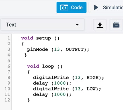Click line number 12 in gutter

tap(7, 100)
